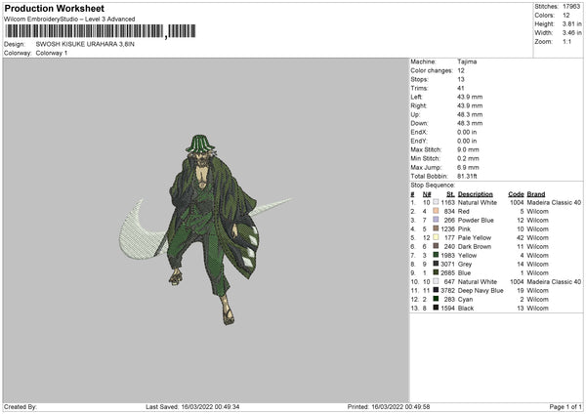Click the Down label
This screenshot has width=586, height=414.
click(419, 123)
